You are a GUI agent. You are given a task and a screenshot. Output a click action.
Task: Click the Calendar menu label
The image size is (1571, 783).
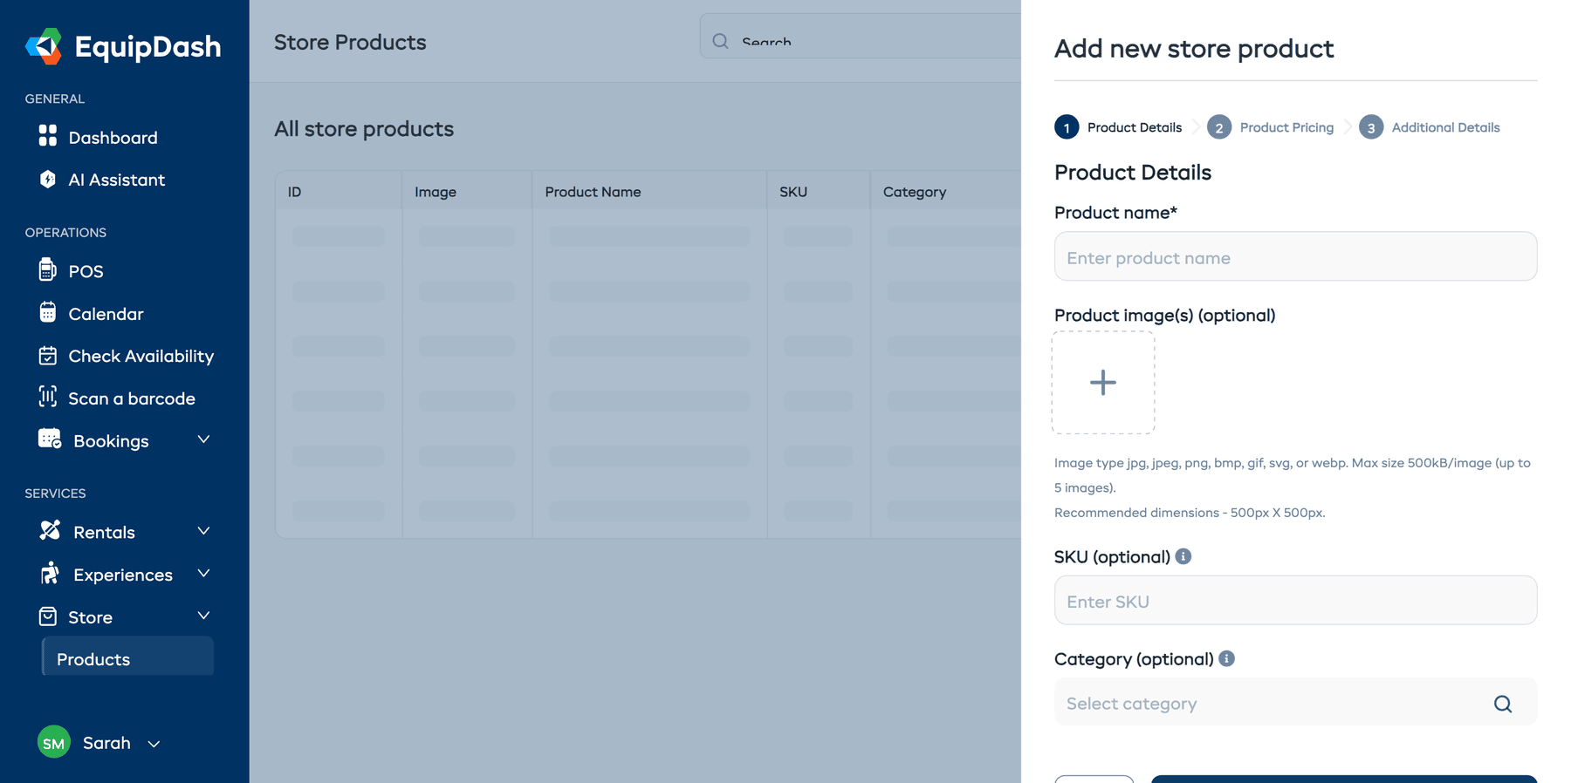tap(106, 314)
